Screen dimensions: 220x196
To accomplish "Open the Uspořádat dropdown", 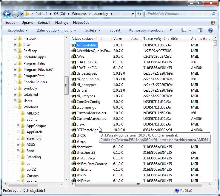I will point(18,30).
